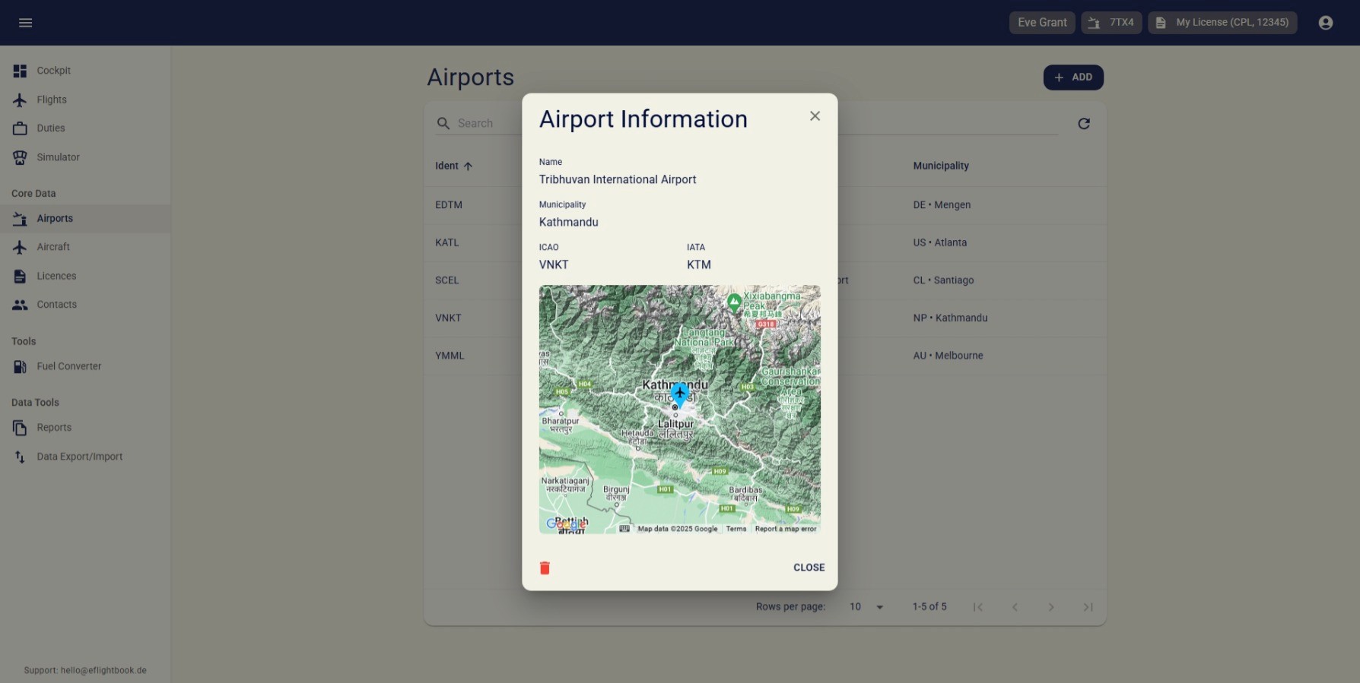This screenshot has width=1360, height=683.
Task: Open the hamburger navigation menu
Action: (x=25, y=23)
